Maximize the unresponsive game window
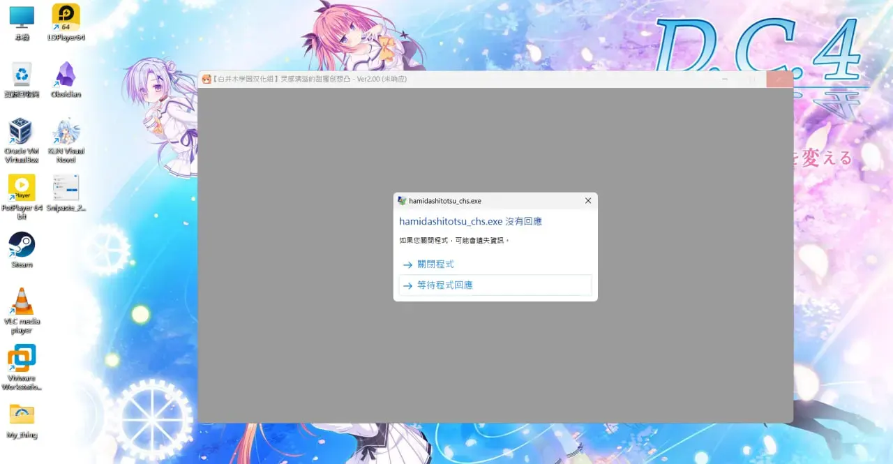Viewport: 893px width, 464px height. point(752,79)
